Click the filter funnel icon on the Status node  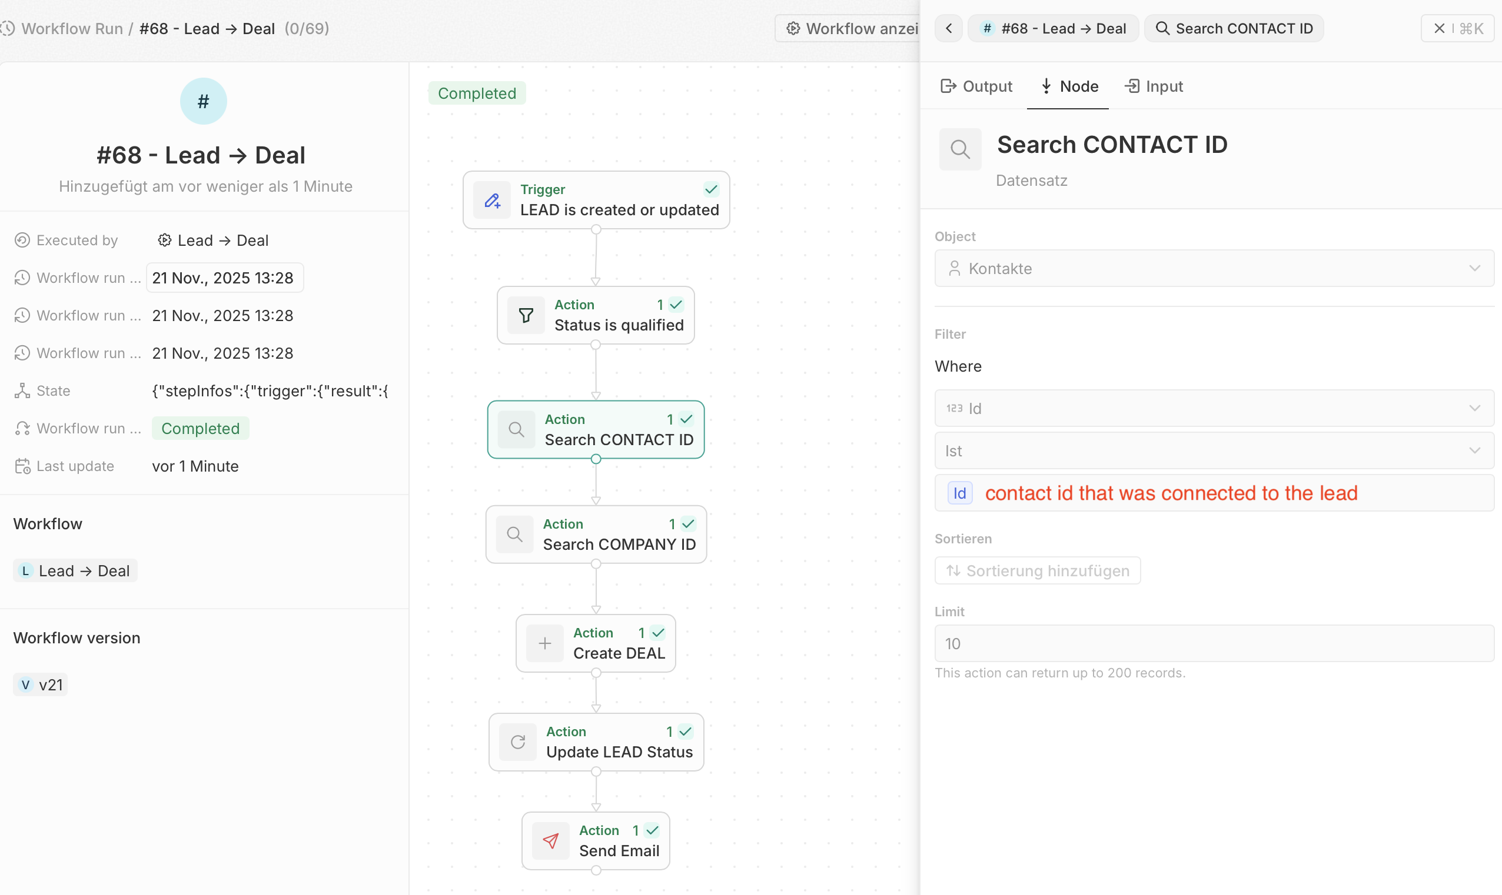click(526, 315)
